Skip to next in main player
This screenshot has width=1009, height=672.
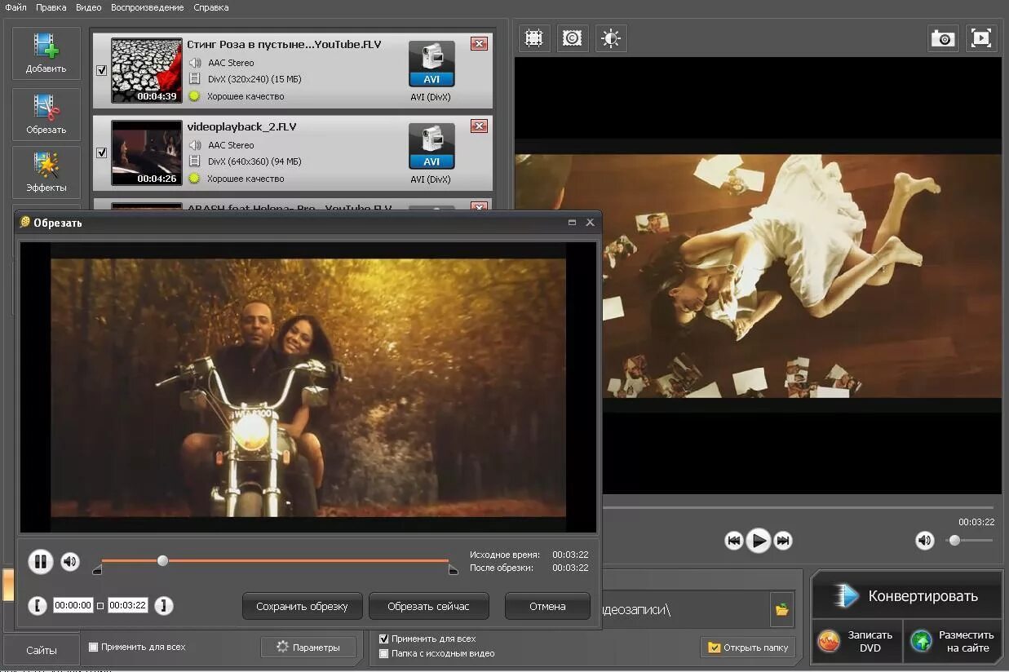click(783, 540)
